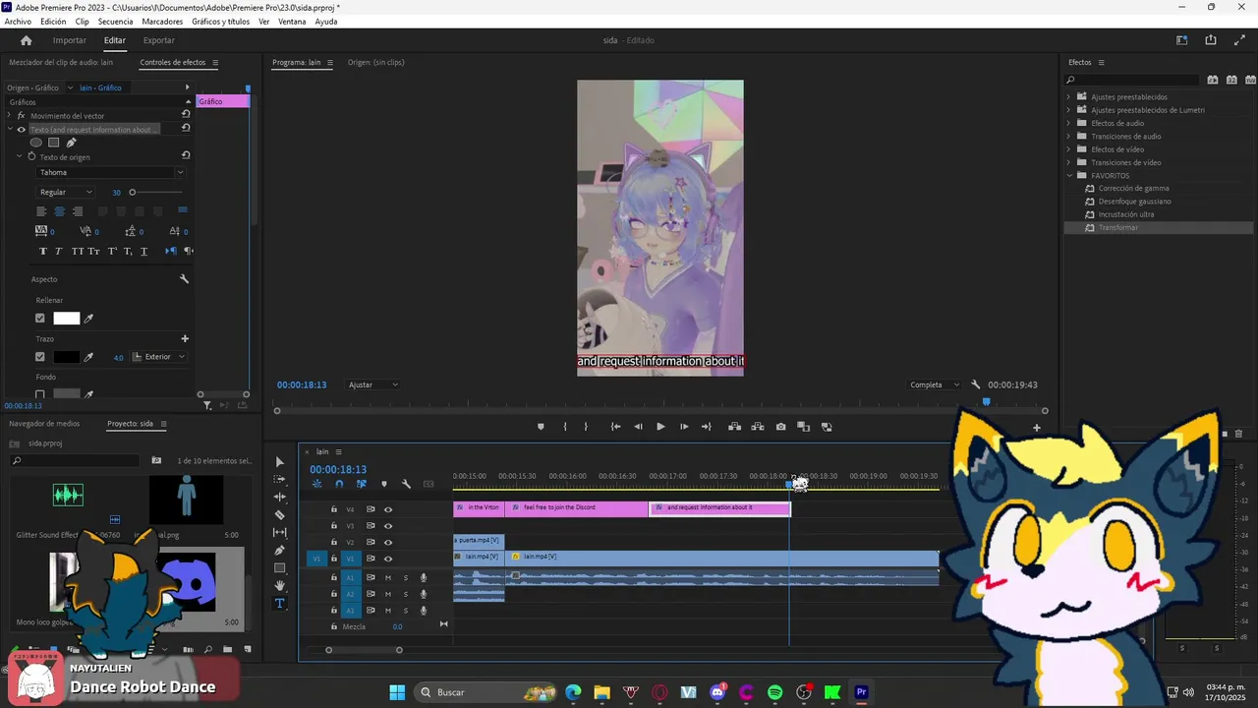The image size is (1258, 708).
Task: Enable Fondo background checkbox
Action: coord(40,394)
